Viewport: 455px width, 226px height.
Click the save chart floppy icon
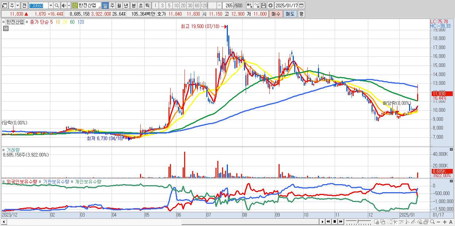(x=264, y=5)
